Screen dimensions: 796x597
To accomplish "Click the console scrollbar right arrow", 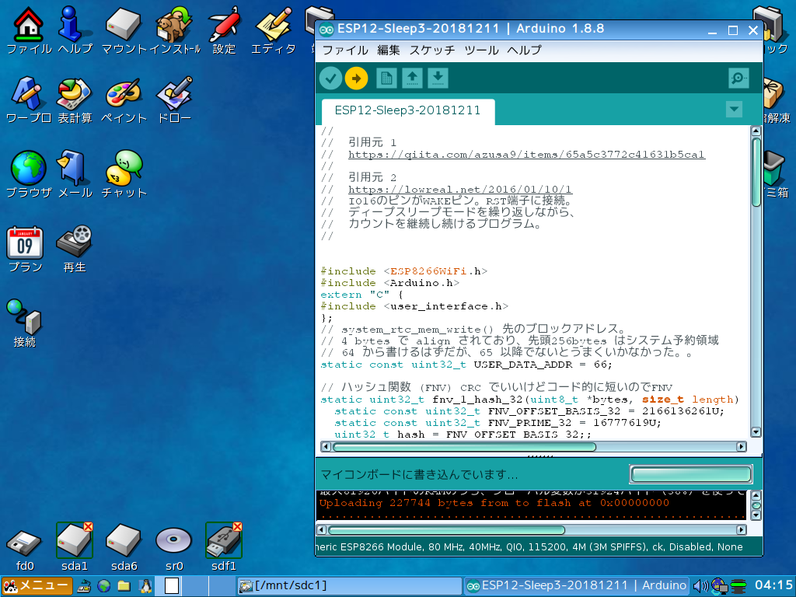I will point(741,530).
